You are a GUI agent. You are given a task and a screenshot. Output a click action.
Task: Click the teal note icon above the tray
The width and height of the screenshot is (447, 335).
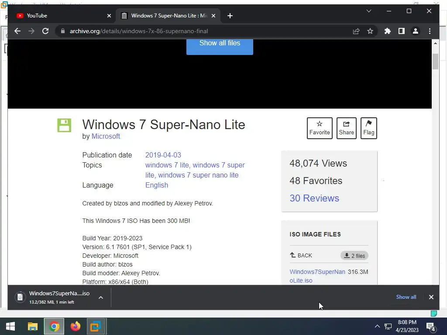pos(434,314)
